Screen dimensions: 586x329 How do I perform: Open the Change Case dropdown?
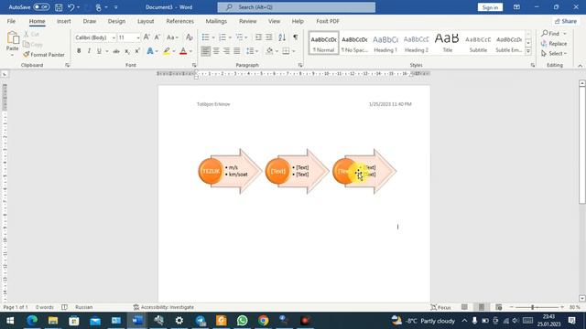(172, 37)
